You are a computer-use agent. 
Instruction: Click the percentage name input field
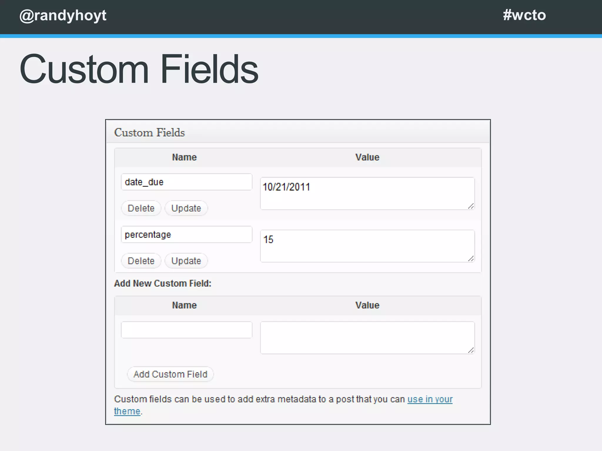point(186,235)
